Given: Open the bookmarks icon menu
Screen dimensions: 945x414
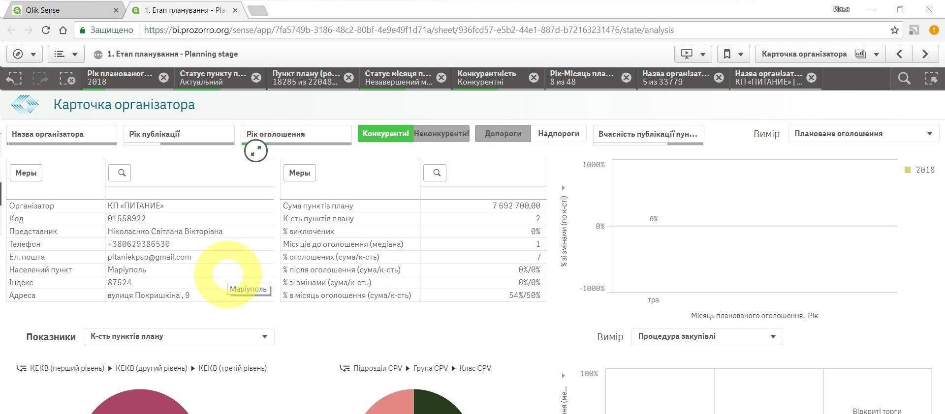Looking at the screenshot, I should coord(732,54).
